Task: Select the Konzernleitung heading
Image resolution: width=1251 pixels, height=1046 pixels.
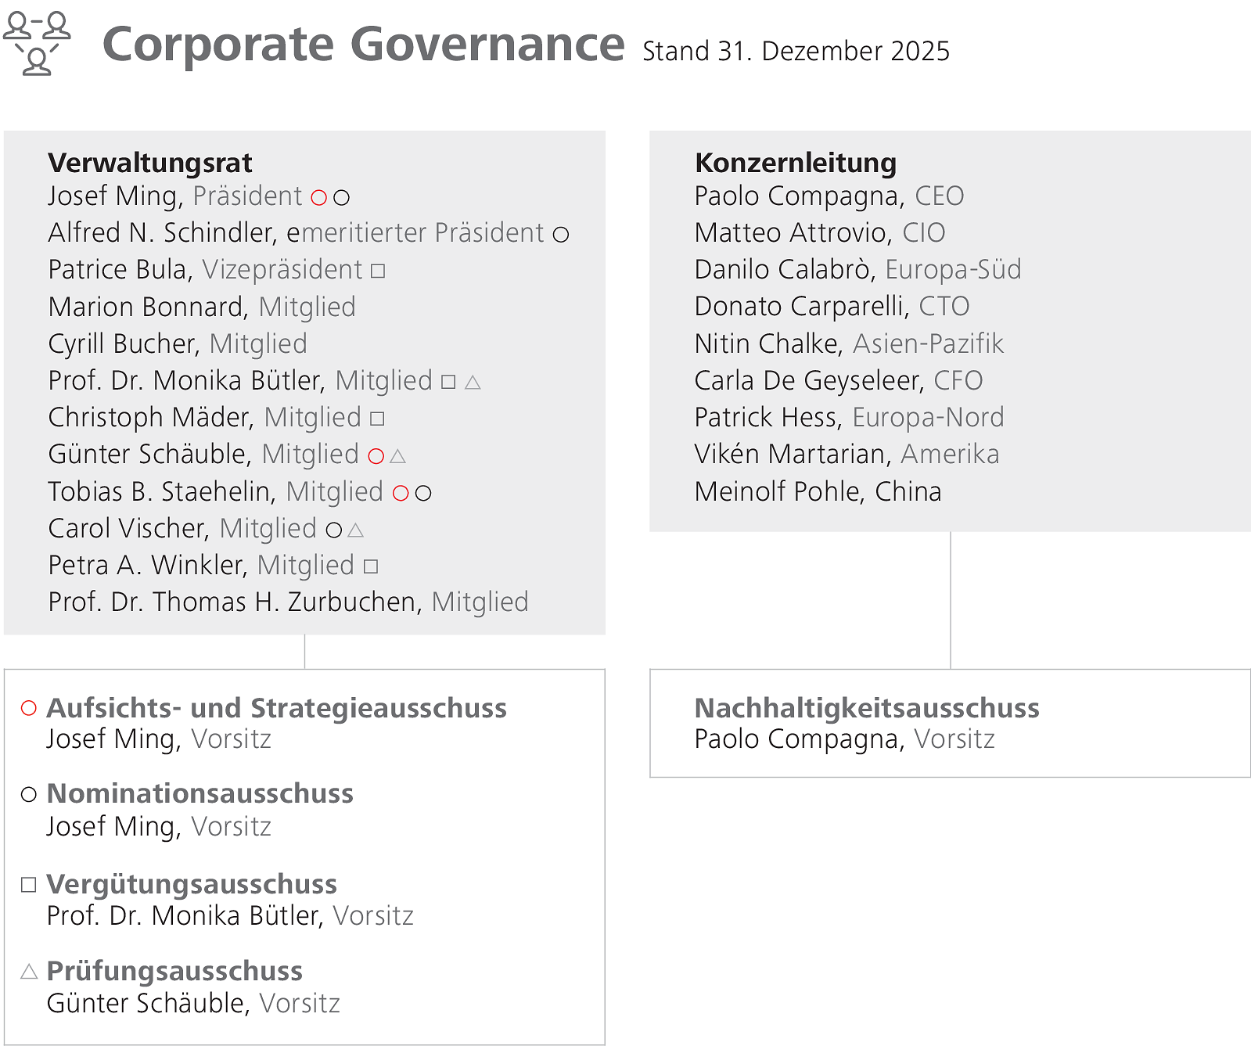Action: [x=796, y=163]
